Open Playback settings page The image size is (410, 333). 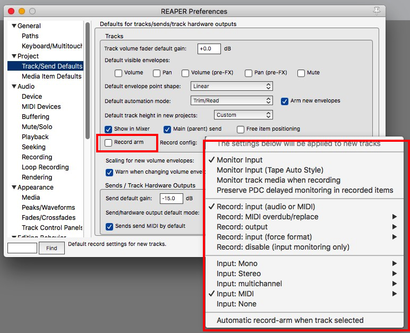click(x=35, y=137)
